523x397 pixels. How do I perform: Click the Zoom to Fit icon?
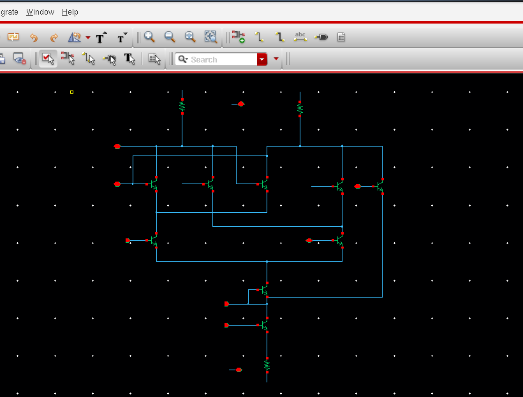pos(190,37)
